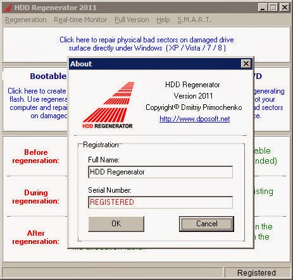293x280 pixels.
Task: Click OK in the About dialog
Action: pos(116,224)
